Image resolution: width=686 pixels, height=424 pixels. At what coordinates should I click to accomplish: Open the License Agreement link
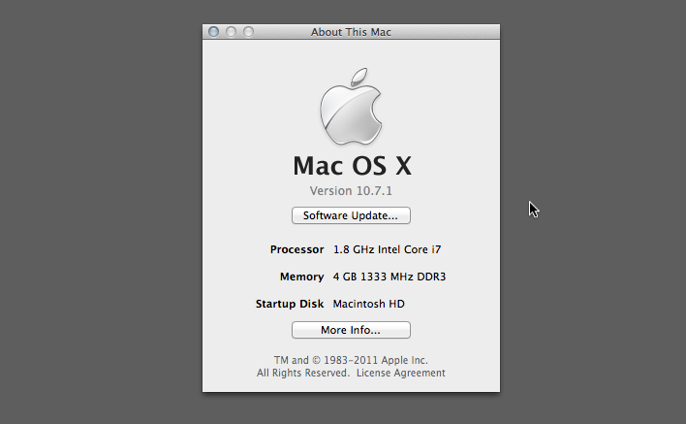click(400, 373)
